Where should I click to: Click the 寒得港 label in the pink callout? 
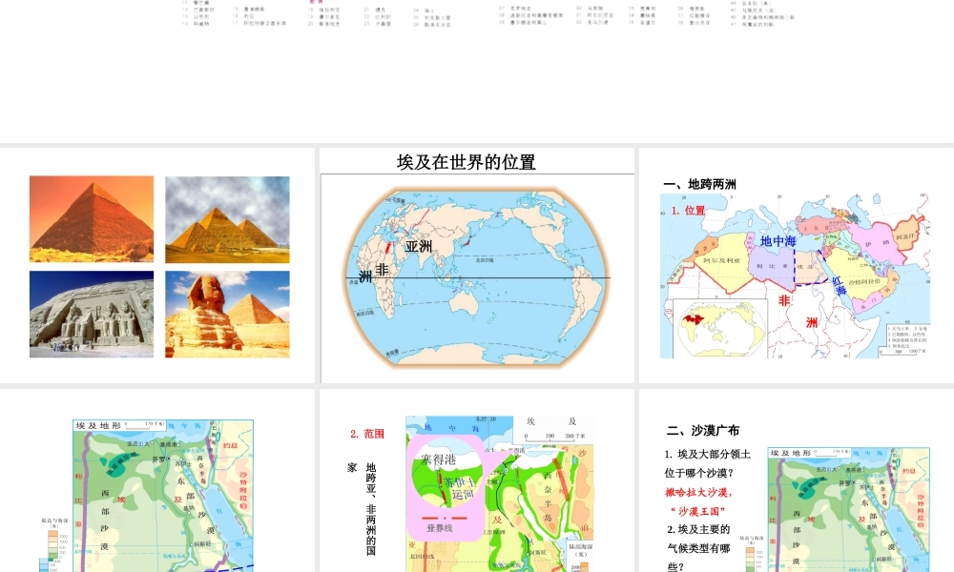439,460
